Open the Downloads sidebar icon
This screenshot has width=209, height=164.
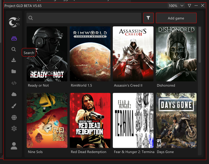point(14,60)
